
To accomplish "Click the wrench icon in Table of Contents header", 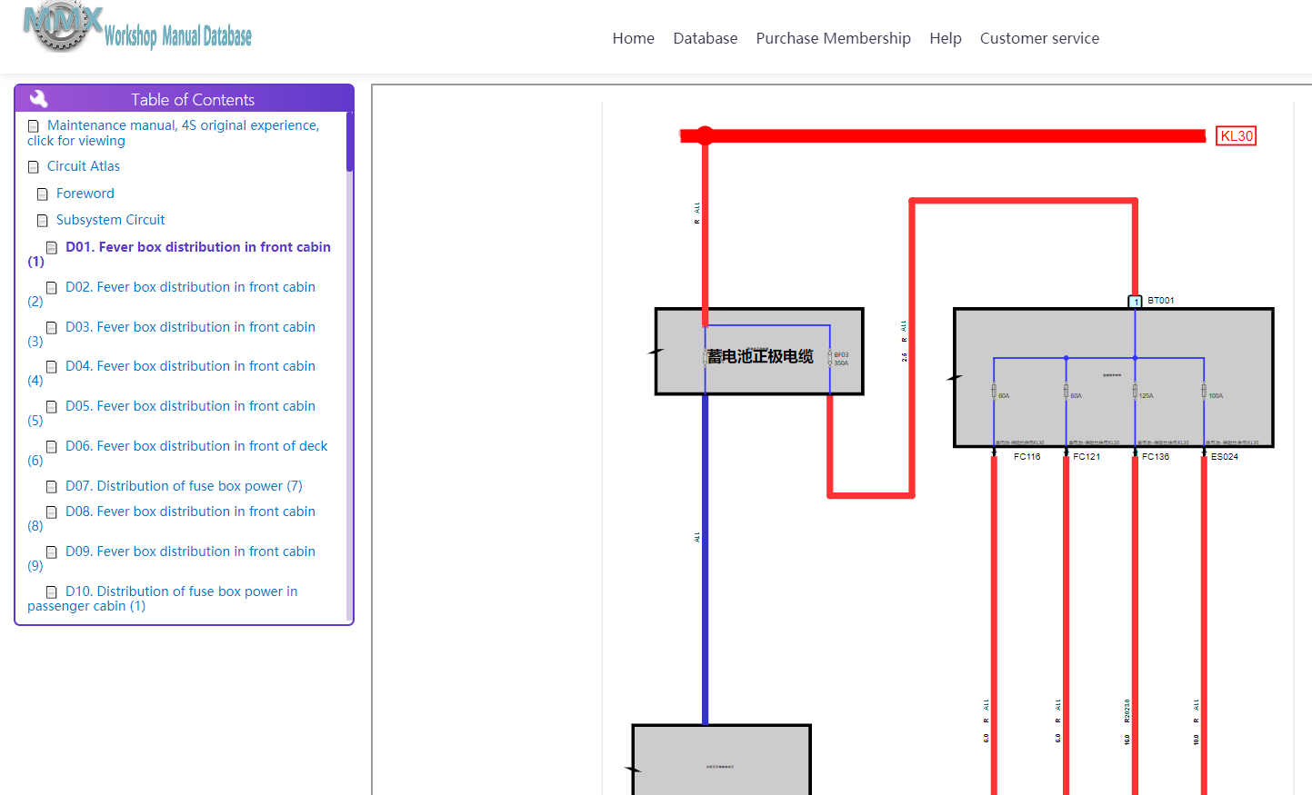I will pyautogui.click(x=39, y=99).
